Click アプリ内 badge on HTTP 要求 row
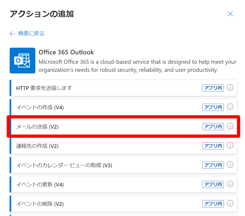The image size is (245, 216). click(213, 88)
